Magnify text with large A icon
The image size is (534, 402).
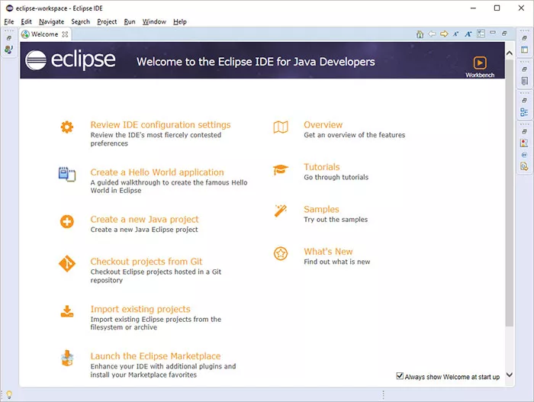pyautogui.click(x=468, y=34)
